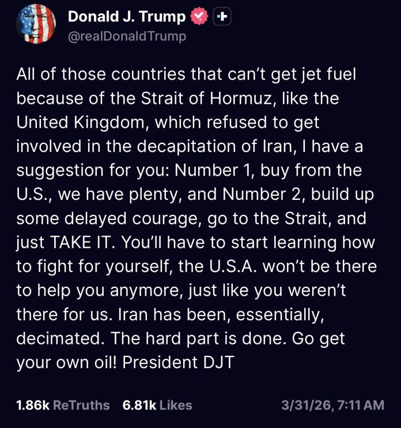401x428 pixels.
Task: Click 'United Kingdom' in the post
Action: [80, 122]
